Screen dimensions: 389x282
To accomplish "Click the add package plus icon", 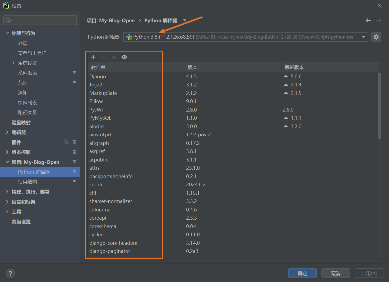I will click(x=93, y=57).
